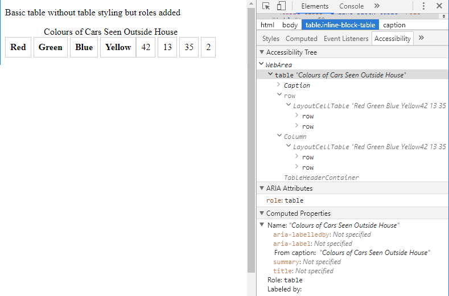The height and width of the screenshot is (296, 449).
Task: Click the title: Not specified row
Action: tap(303, 271)
